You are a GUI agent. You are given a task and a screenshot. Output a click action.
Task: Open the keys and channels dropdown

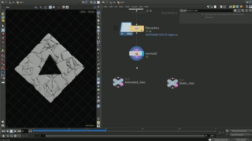(240, 131)
